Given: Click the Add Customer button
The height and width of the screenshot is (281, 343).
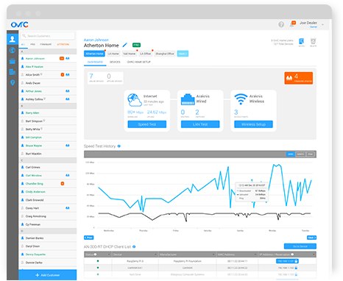Looking at the screenshot, I should coord(48,275).
